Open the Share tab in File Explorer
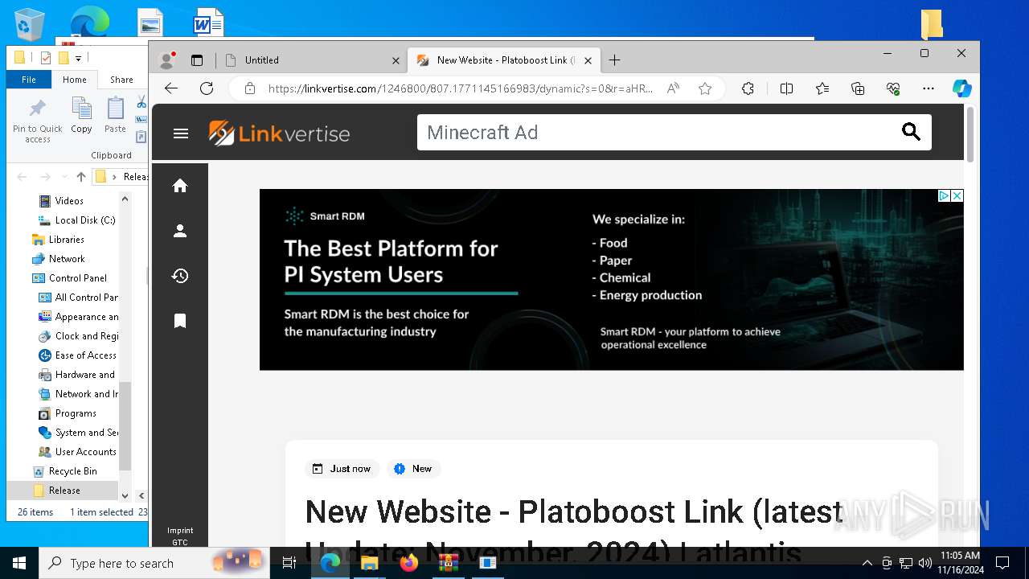Screen dimensions: 1029x579 121,80
